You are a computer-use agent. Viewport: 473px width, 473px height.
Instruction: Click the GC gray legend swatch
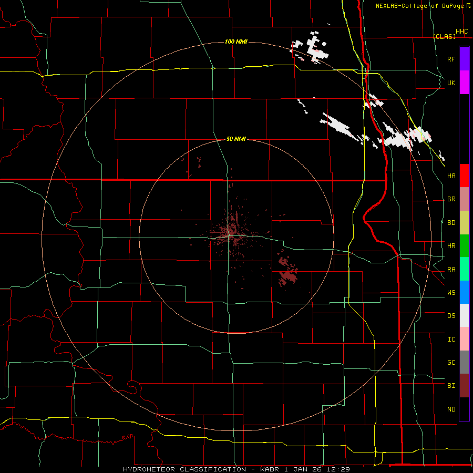coord(464,362)
